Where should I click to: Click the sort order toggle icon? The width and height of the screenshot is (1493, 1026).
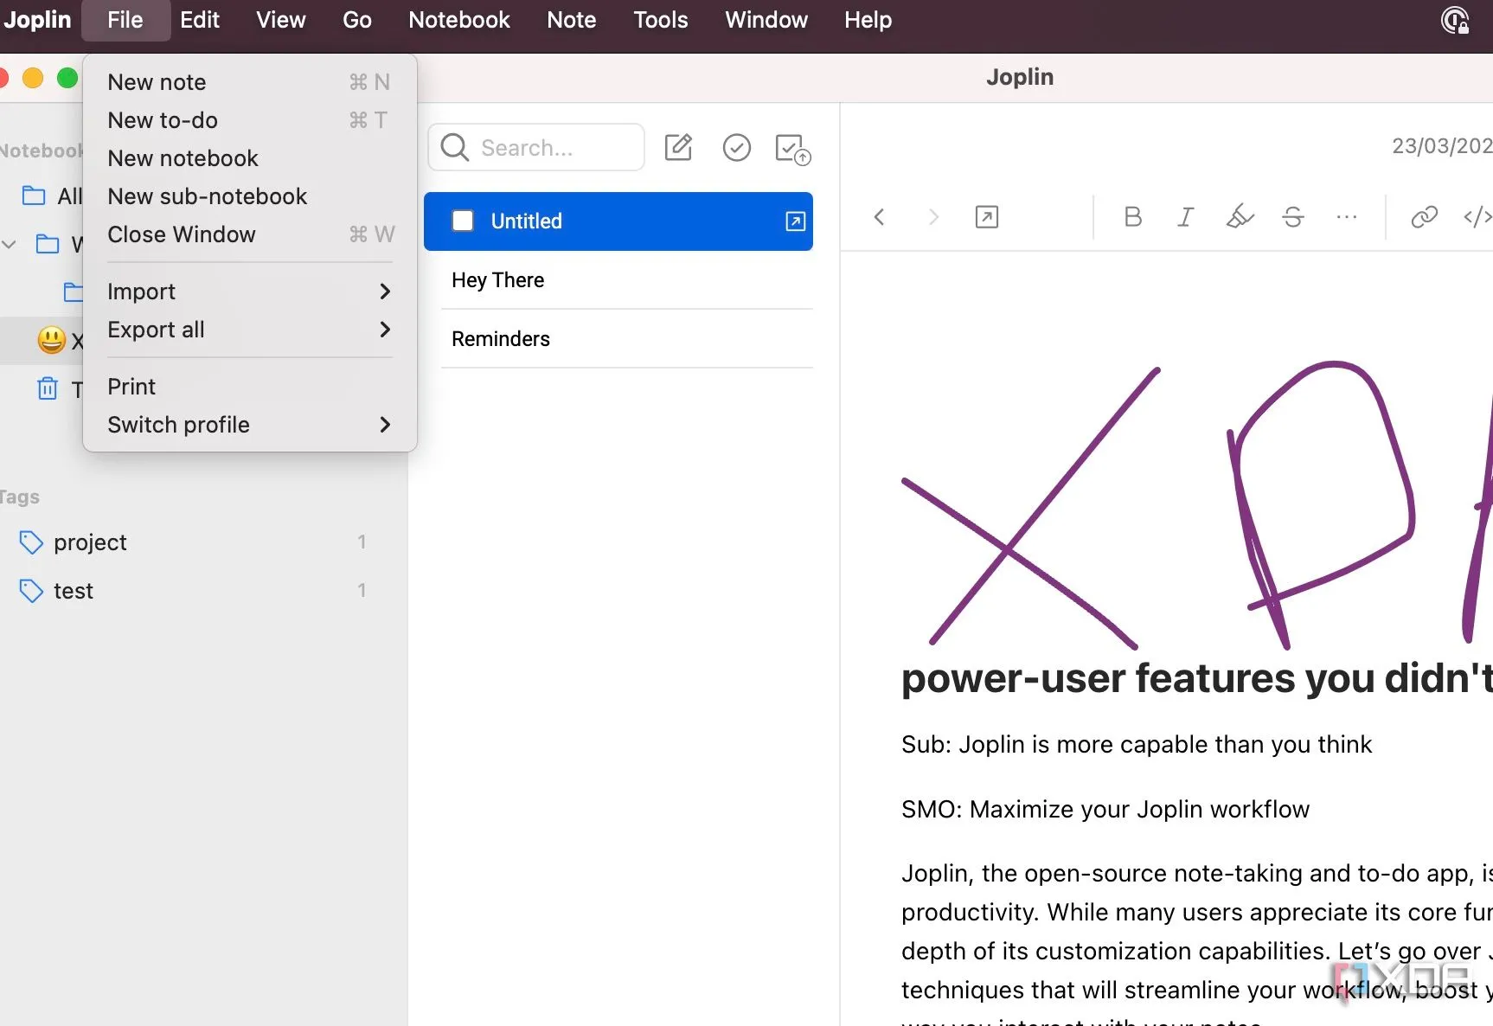[792, 149]
